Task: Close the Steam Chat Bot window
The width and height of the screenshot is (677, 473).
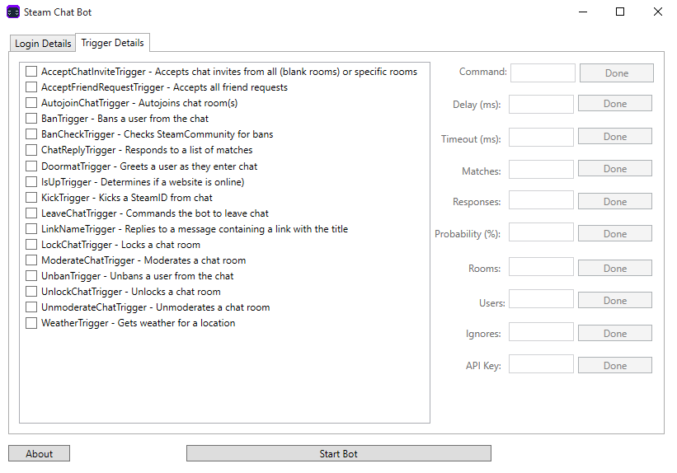Action: (x=657, y=12)
